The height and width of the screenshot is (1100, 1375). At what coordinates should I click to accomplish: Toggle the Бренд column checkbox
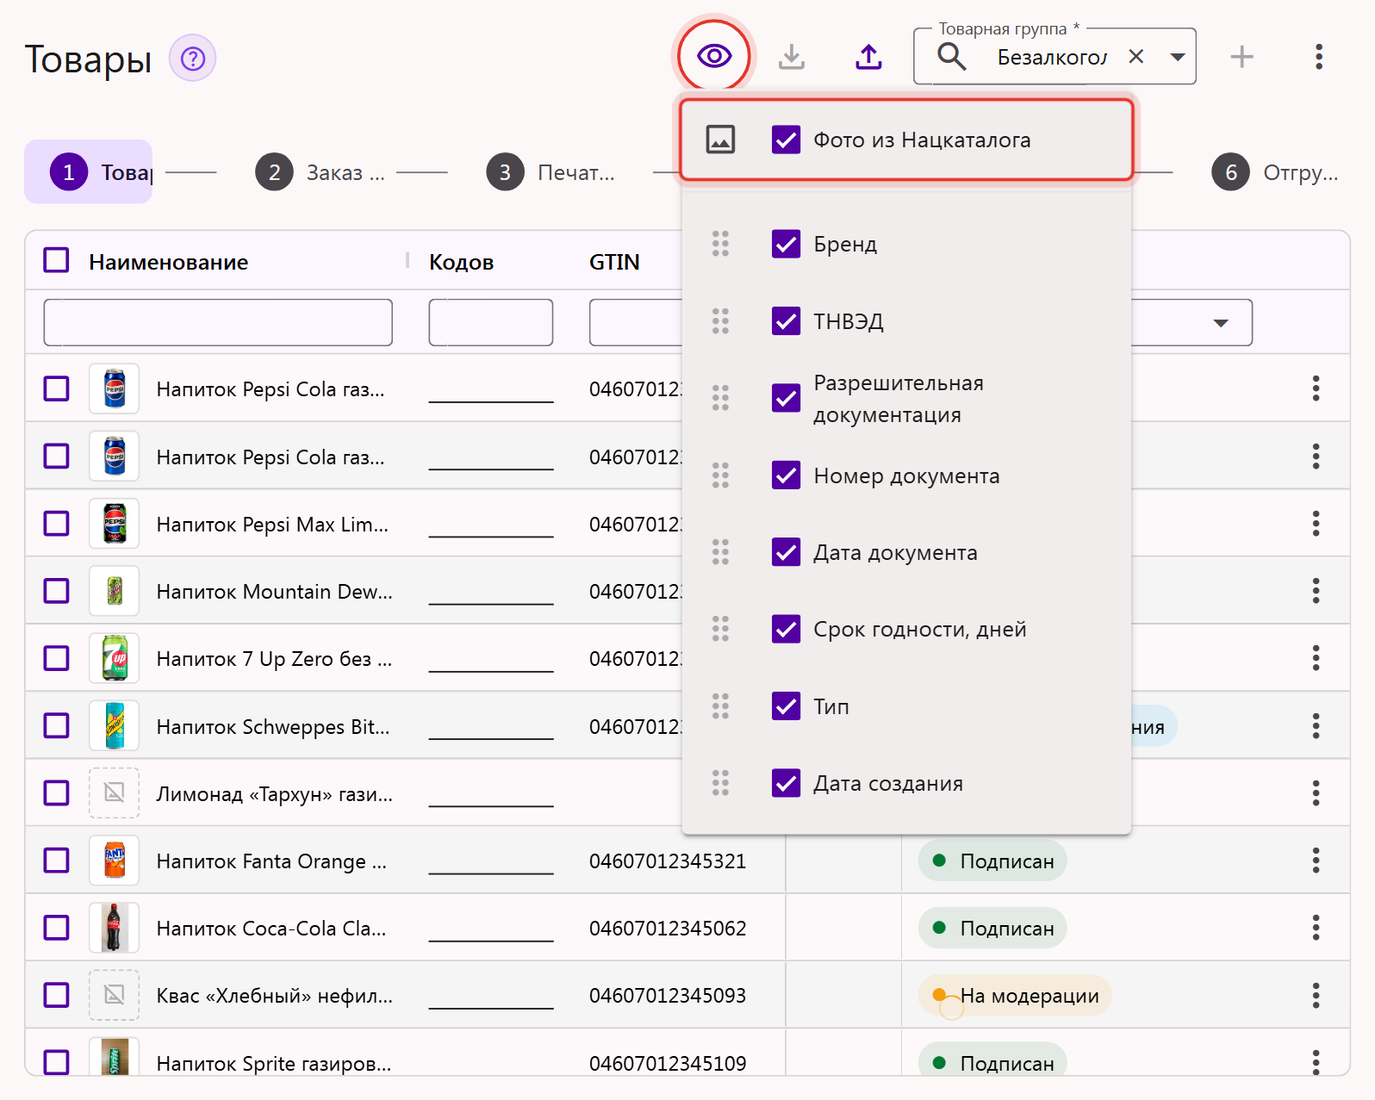786,244
